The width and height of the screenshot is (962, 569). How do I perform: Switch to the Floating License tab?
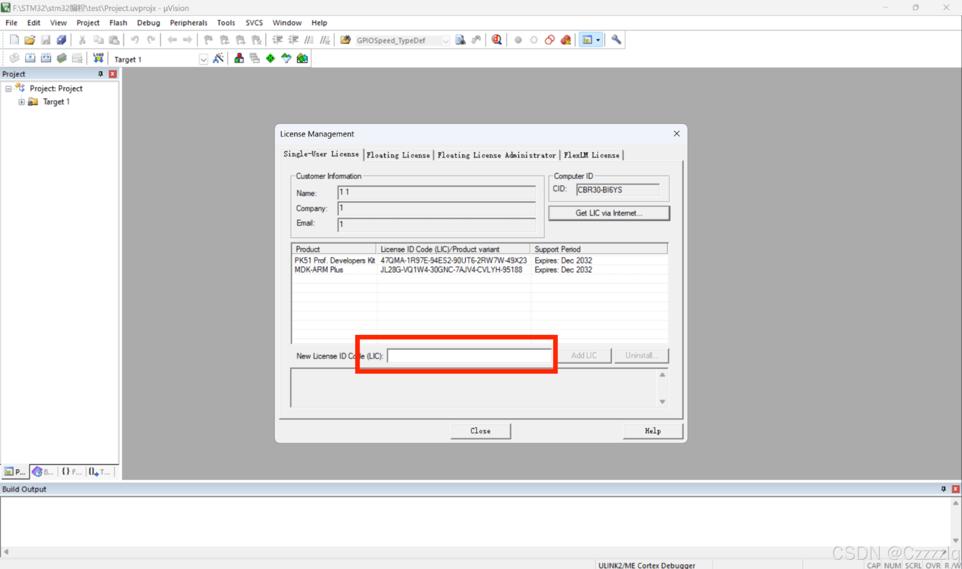pyautogui.click(x=398, y=155)
